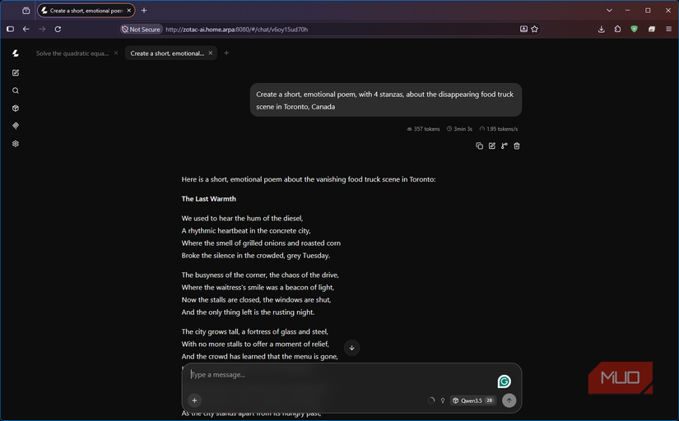Viewport: 679px width, 421px height.
Task: Open the extensions puzzle icon
Action: (617, 29)
